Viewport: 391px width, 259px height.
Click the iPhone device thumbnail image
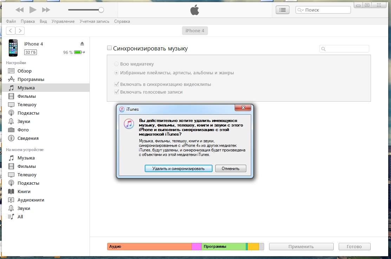tap(13, 48)
